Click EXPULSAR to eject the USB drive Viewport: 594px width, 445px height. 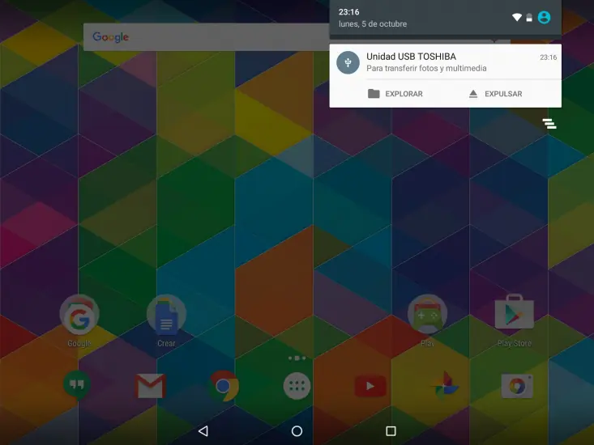click(495, 94)
